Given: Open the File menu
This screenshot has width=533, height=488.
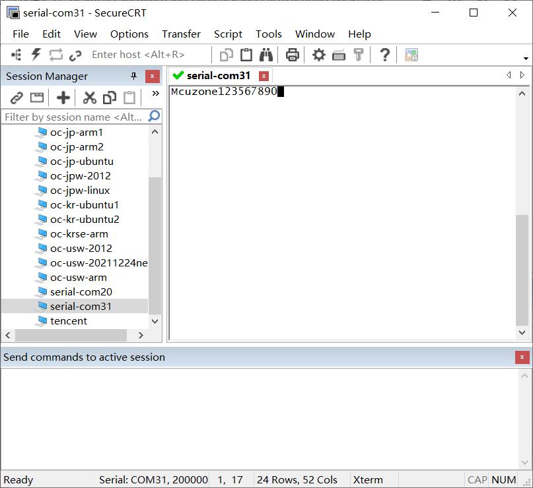Looking at the screenshot, I should point(20,34).
